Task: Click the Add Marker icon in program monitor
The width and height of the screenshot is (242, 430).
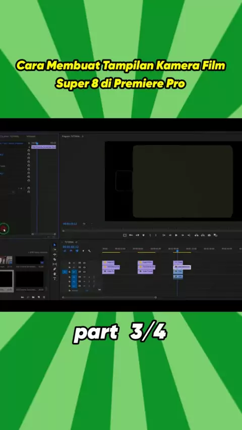Action: coord(143,235)
